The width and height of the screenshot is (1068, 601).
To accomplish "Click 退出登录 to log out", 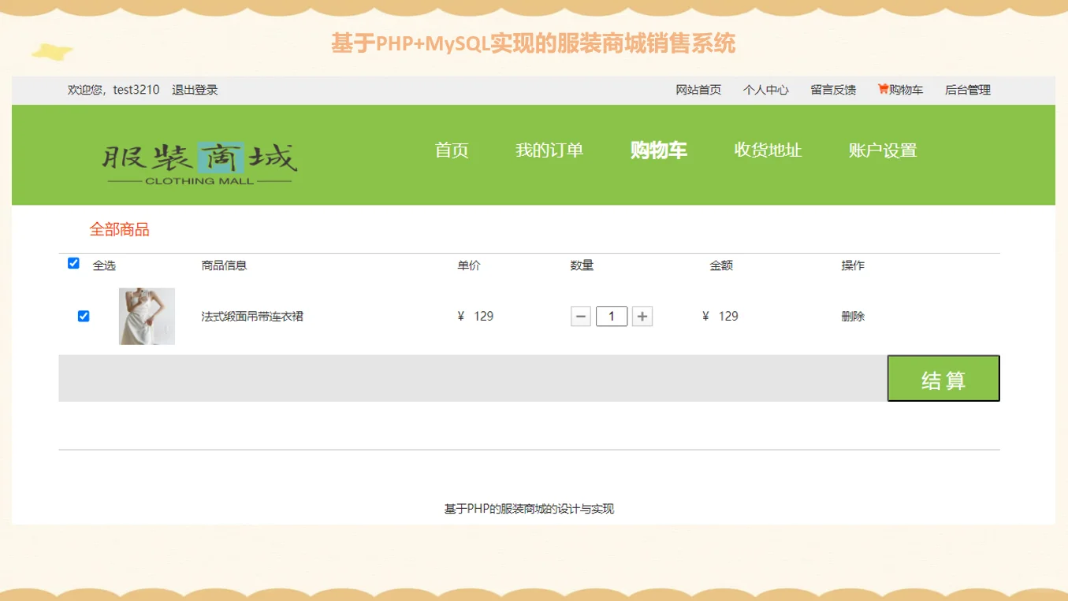I will (x=194, y=89).
